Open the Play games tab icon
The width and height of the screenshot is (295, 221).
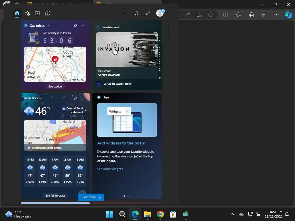click(x=48, y=13)
